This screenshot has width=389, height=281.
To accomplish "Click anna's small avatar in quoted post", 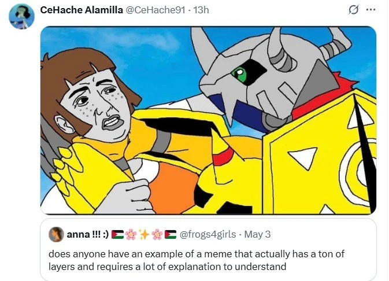I will tap(56, 234).
